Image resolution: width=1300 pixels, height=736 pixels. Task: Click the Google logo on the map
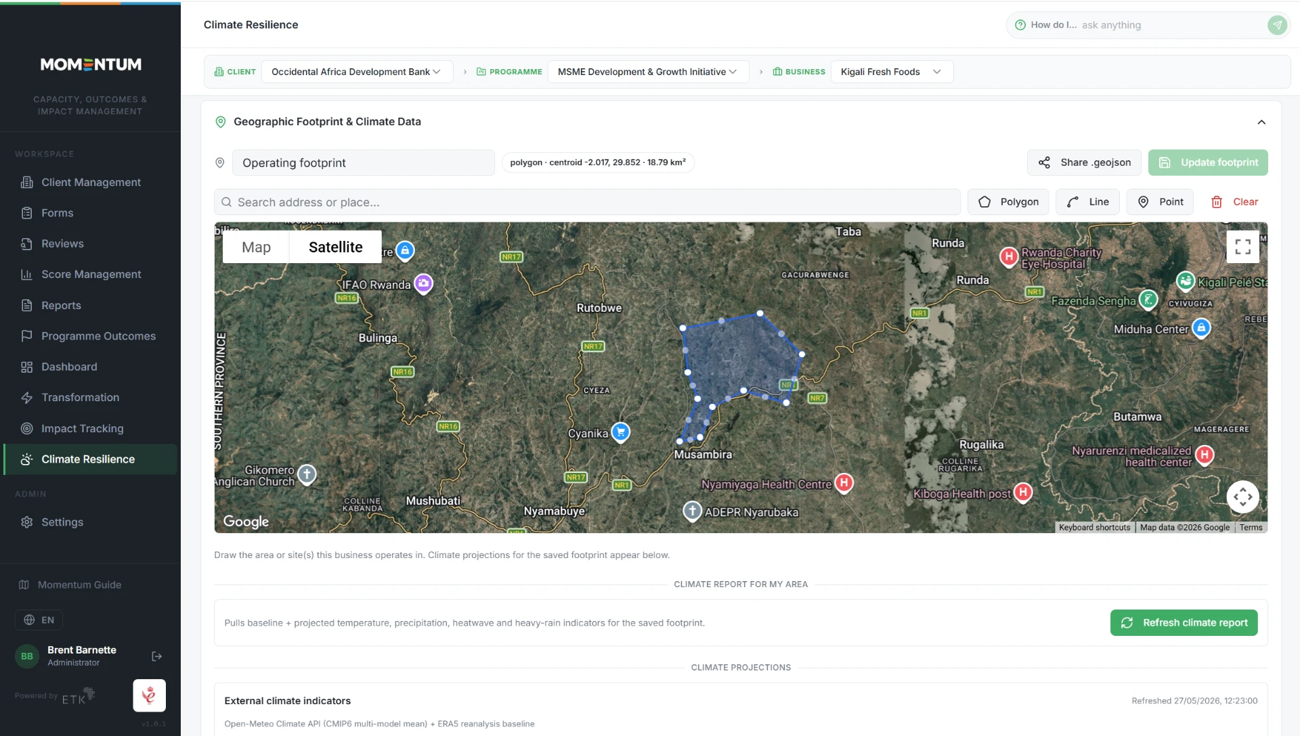(x=246, y=522)
